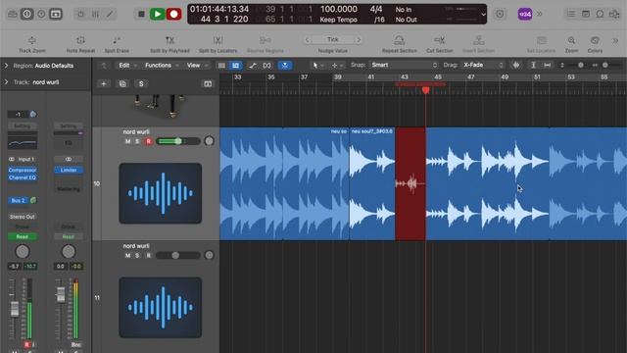This screenshot has width=627, height=353.
Task: Mute track 11 nord wurli
Action: pos(127,255)
